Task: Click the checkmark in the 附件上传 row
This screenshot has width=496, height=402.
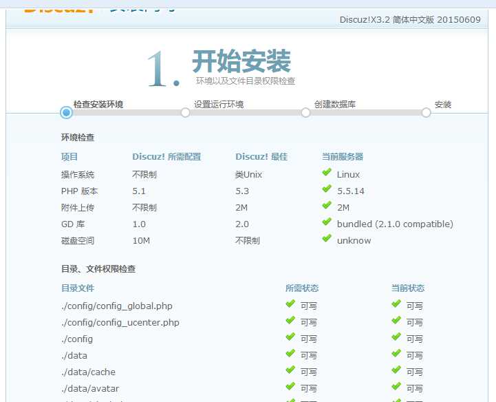Action: pos(327,205)
